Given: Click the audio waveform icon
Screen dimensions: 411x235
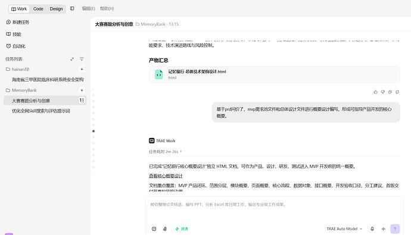Looking at the screenshot, I should point(384,229).
